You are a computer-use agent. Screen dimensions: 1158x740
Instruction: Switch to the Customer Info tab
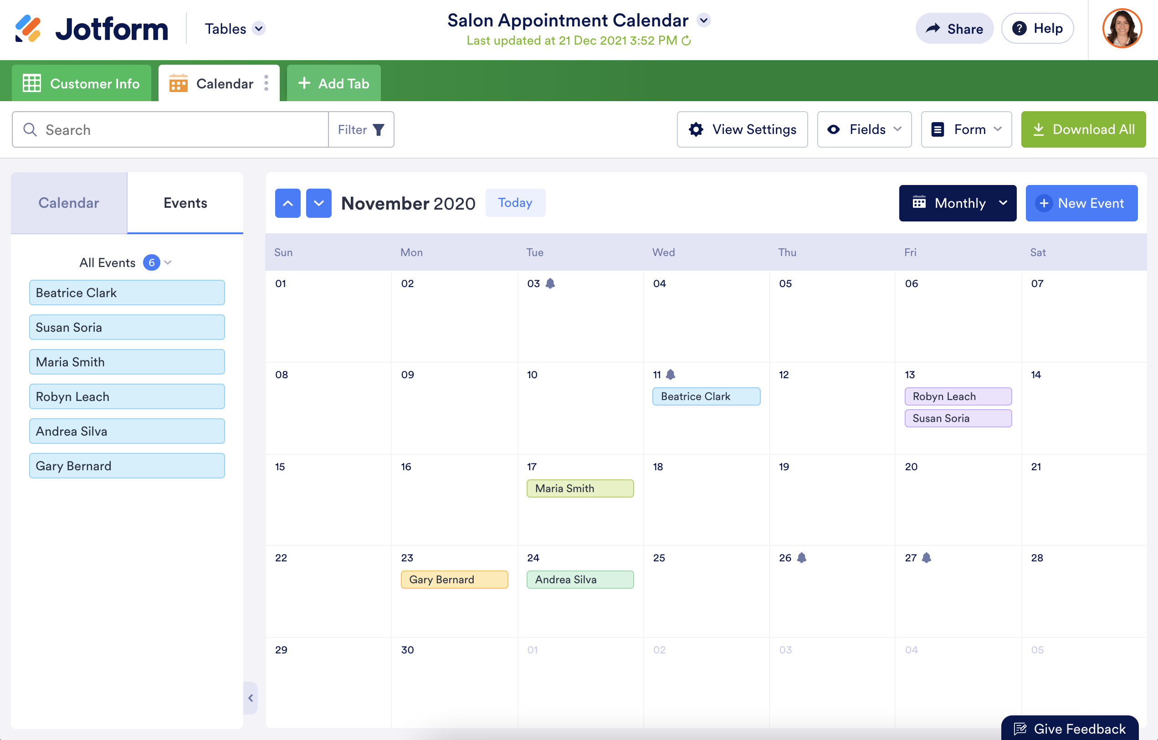click(81, 83)
